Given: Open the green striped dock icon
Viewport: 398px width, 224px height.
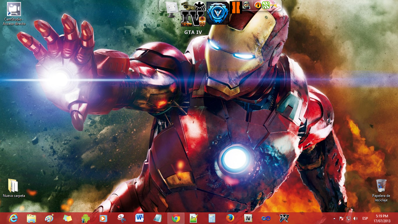Looking at the screenshot, I should tap(265, 5).
